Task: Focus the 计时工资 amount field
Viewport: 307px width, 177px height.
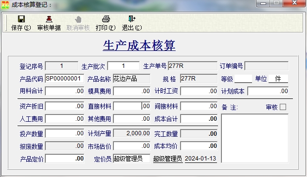Action: pos(199,91)
